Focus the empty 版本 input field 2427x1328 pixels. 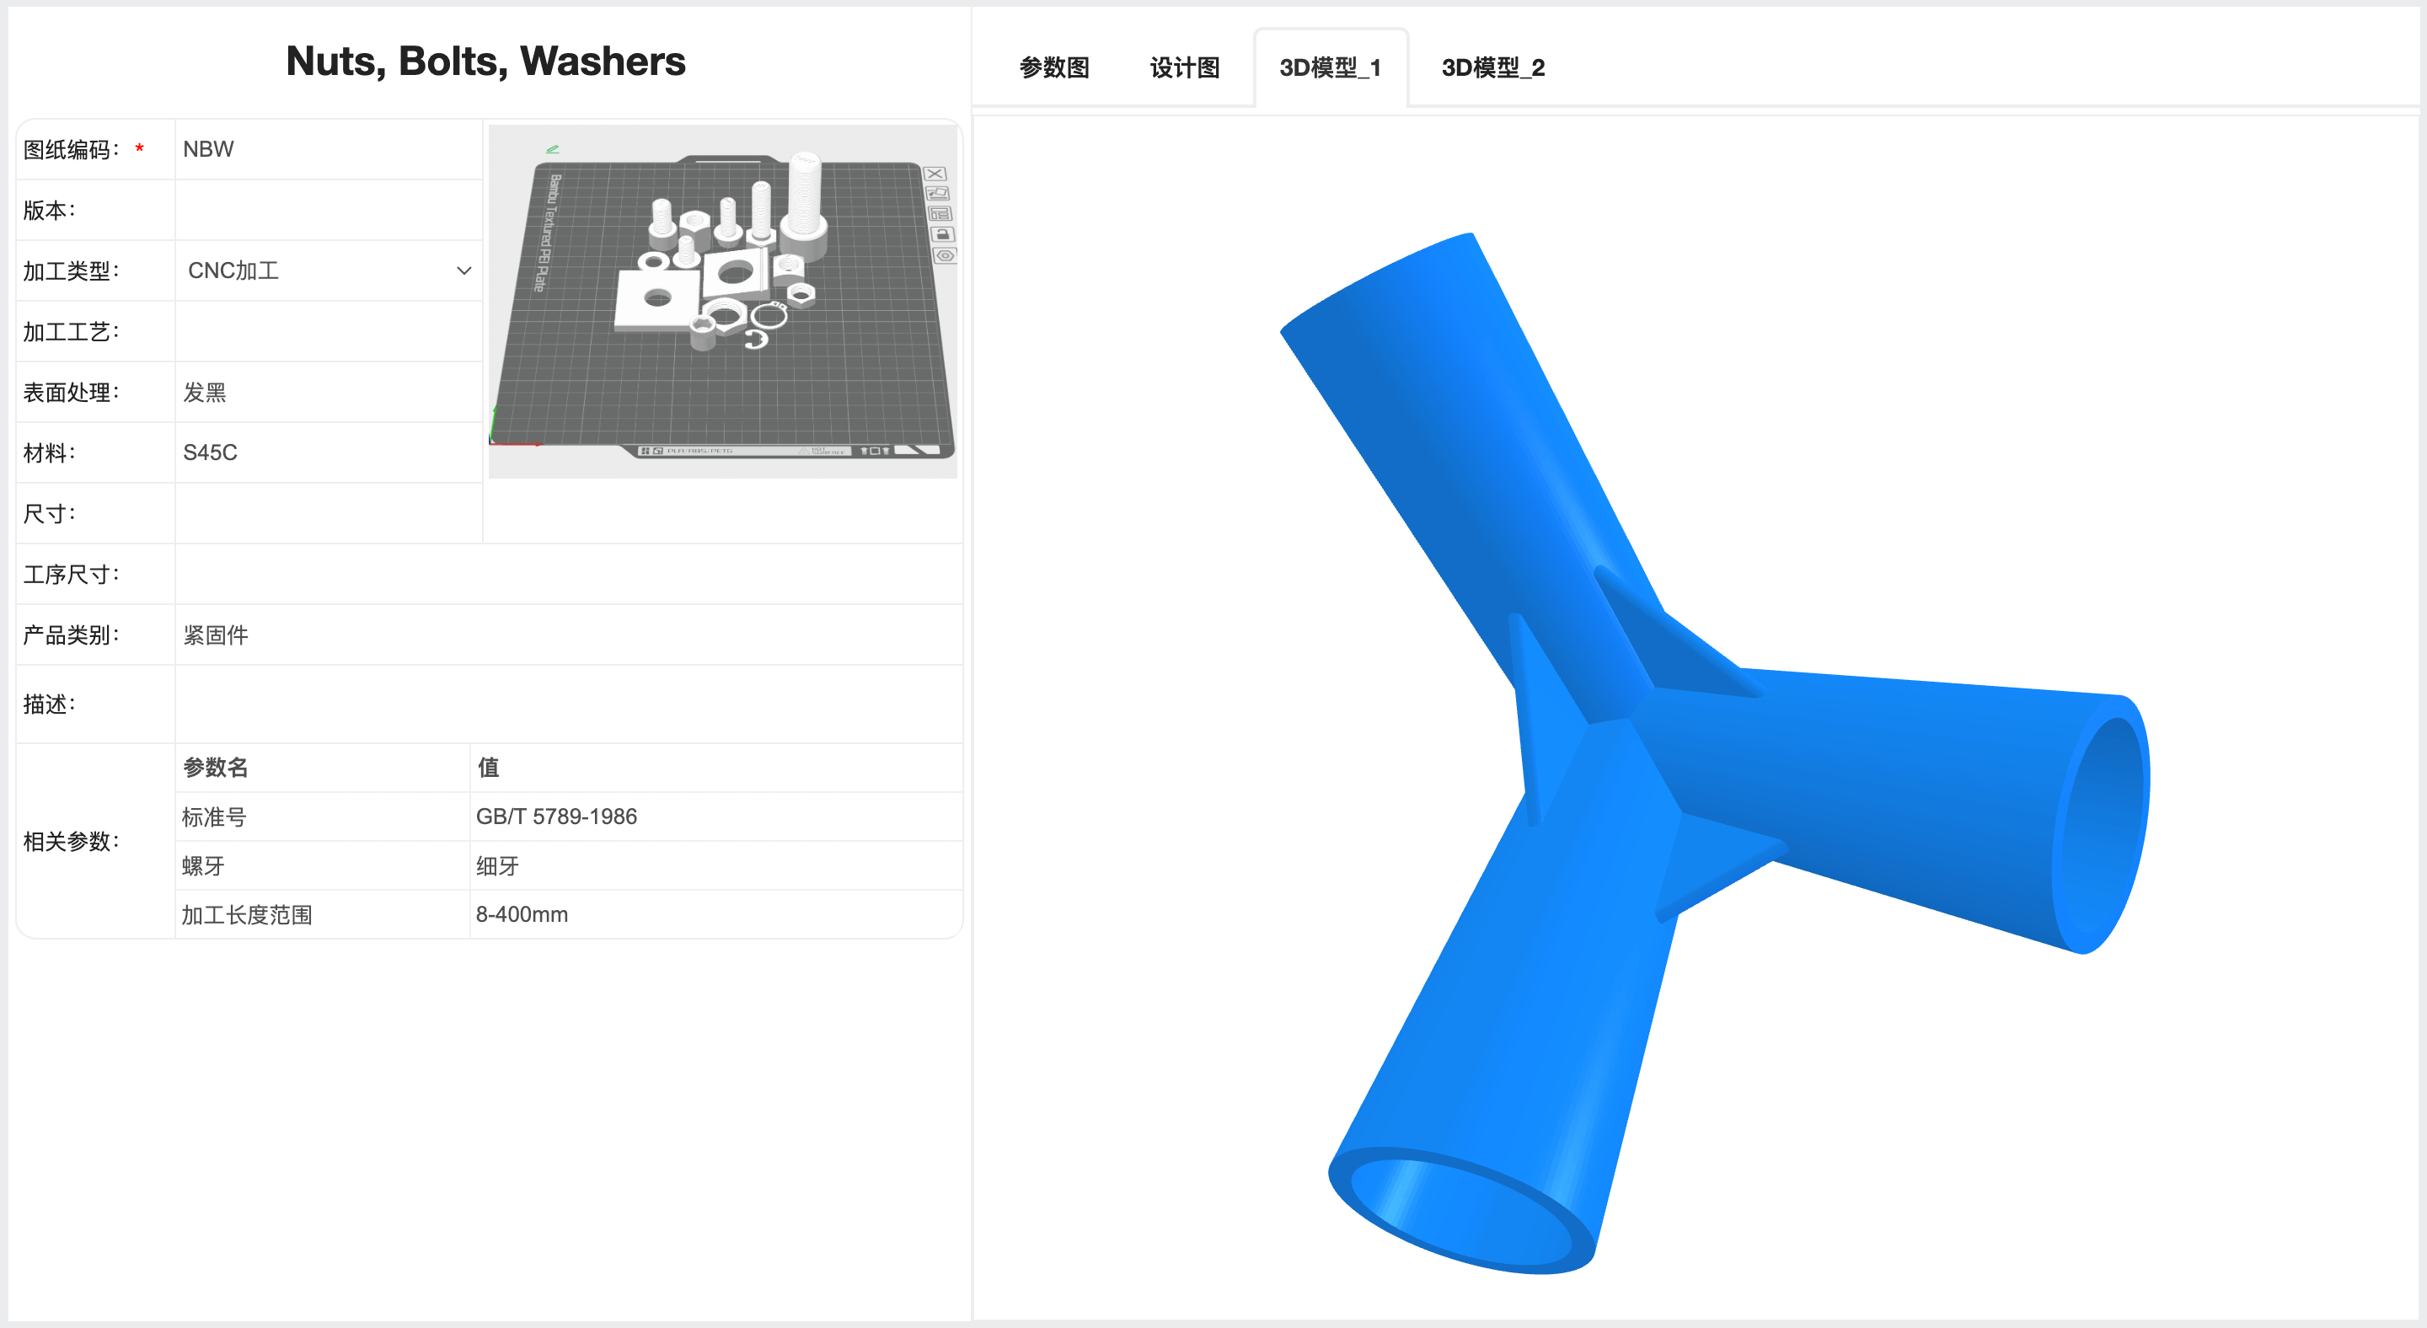328,210
